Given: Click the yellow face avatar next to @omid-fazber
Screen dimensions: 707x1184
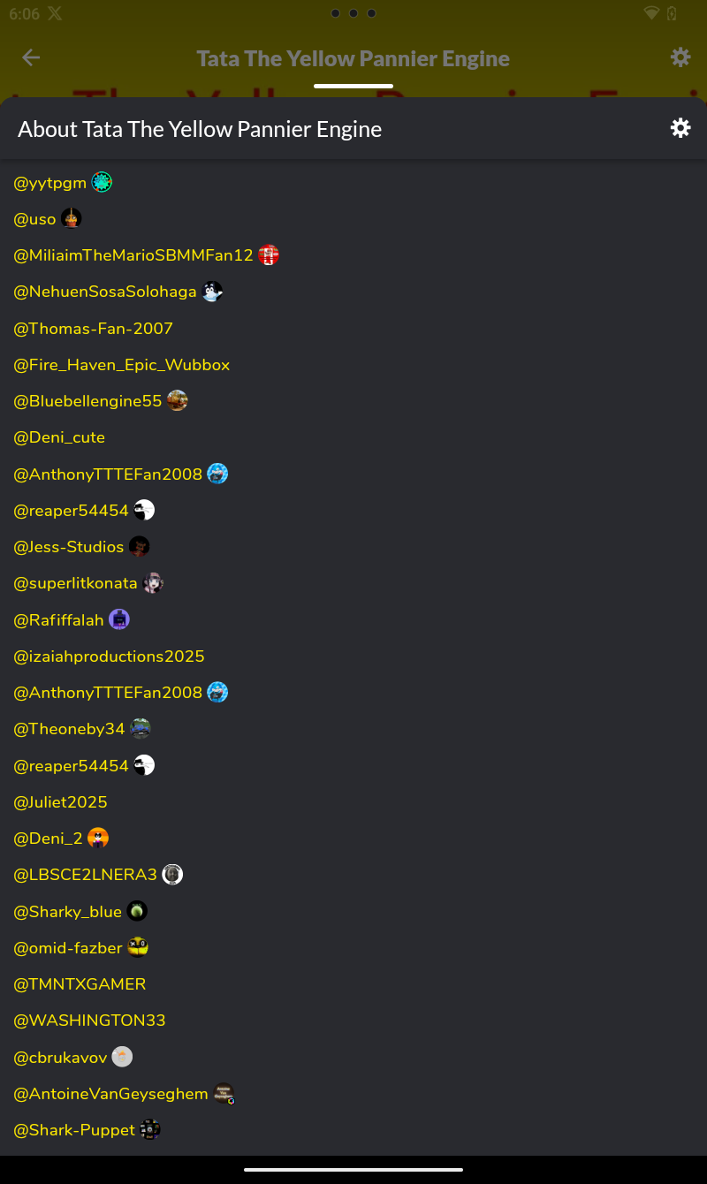Looking at the screenshot, I should (x=138, y=947).
